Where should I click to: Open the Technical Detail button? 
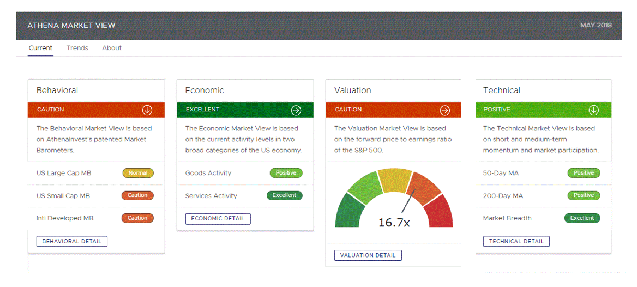tap(516, 241)
